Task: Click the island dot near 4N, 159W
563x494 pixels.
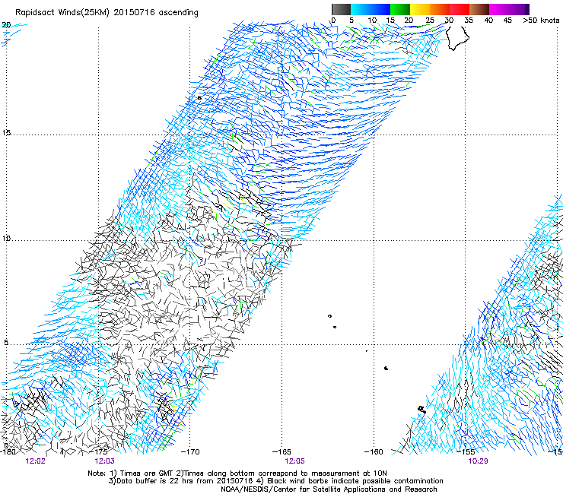Action: [x=386, y=368]
